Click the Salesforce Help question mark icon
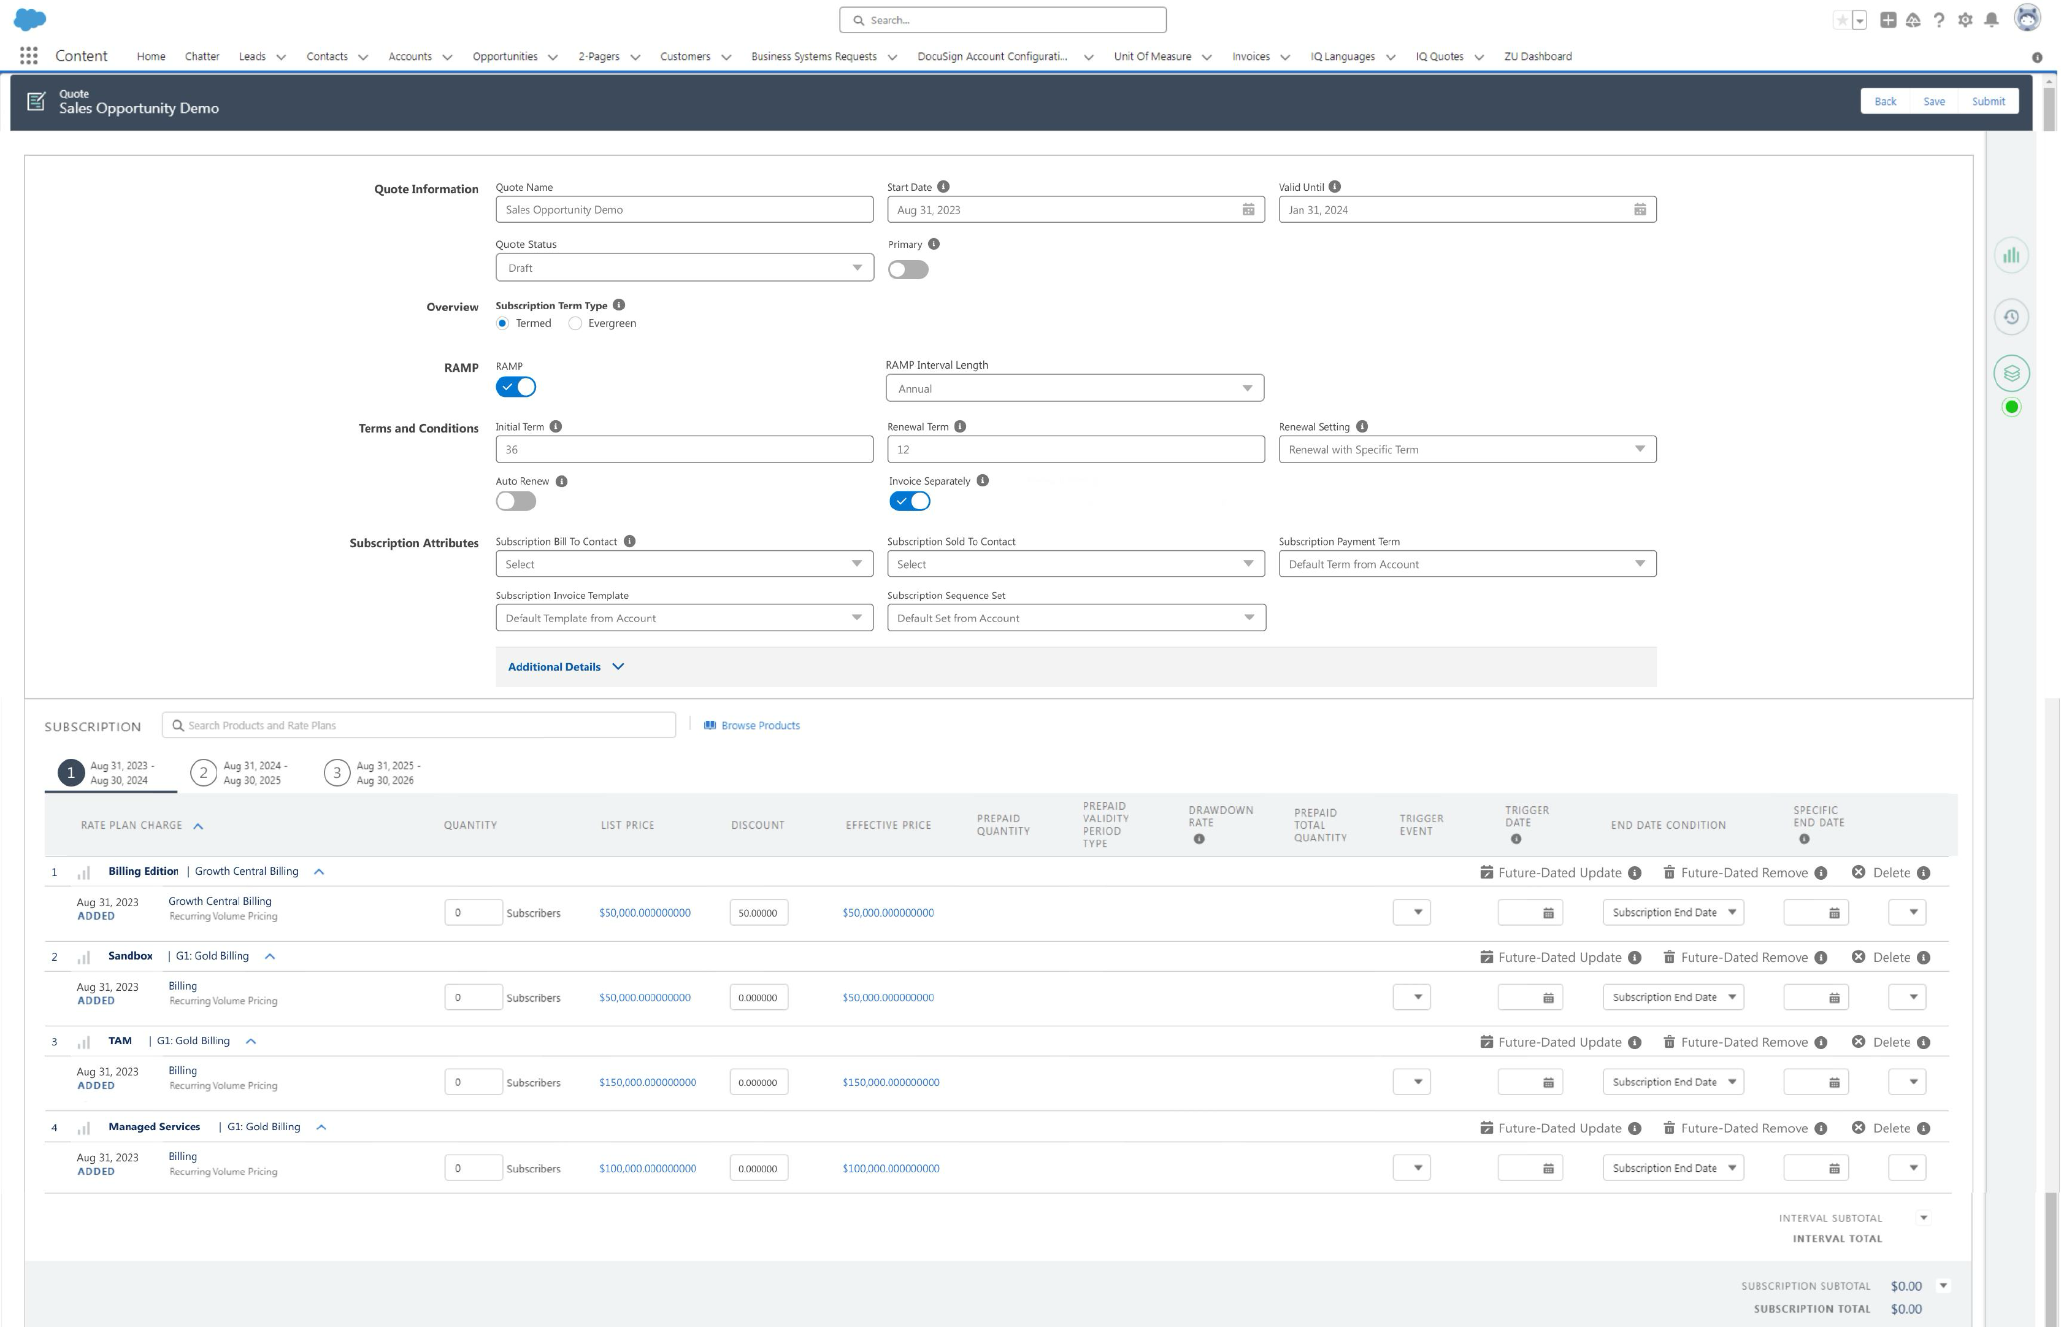The height and width of the screenshot is (1327, 2061). [1939, 19]
